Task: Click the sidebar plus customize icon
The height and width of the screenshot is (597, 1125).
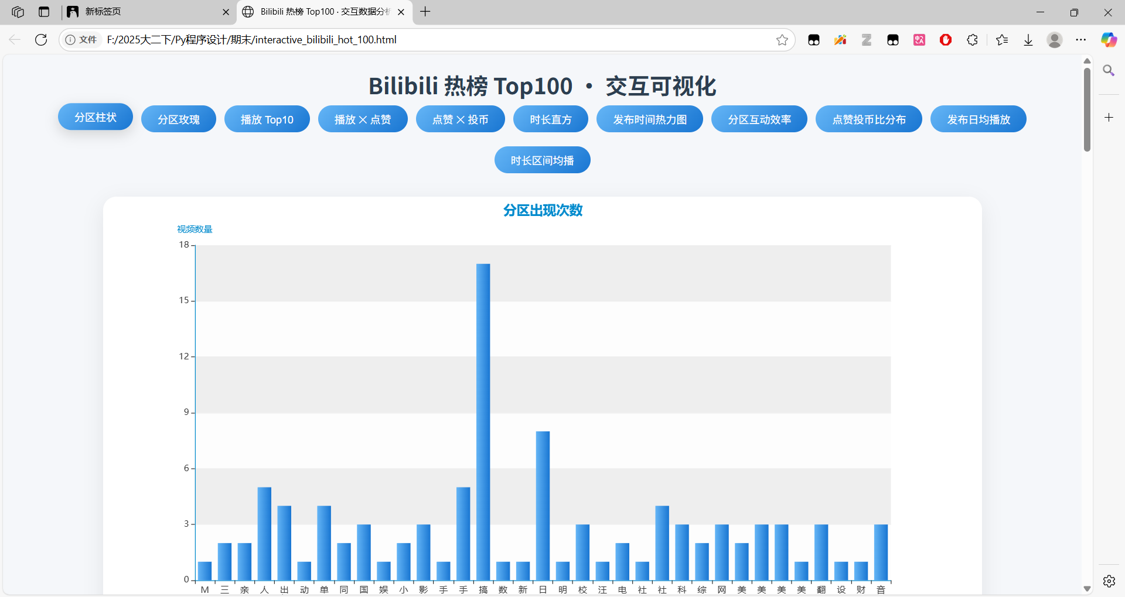Action: pyautogui.click(x=1109, y=118)
